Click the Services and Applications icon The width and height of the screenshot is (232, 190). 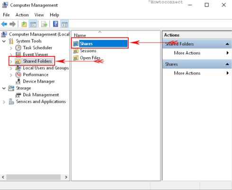click(x=11, y=102)
